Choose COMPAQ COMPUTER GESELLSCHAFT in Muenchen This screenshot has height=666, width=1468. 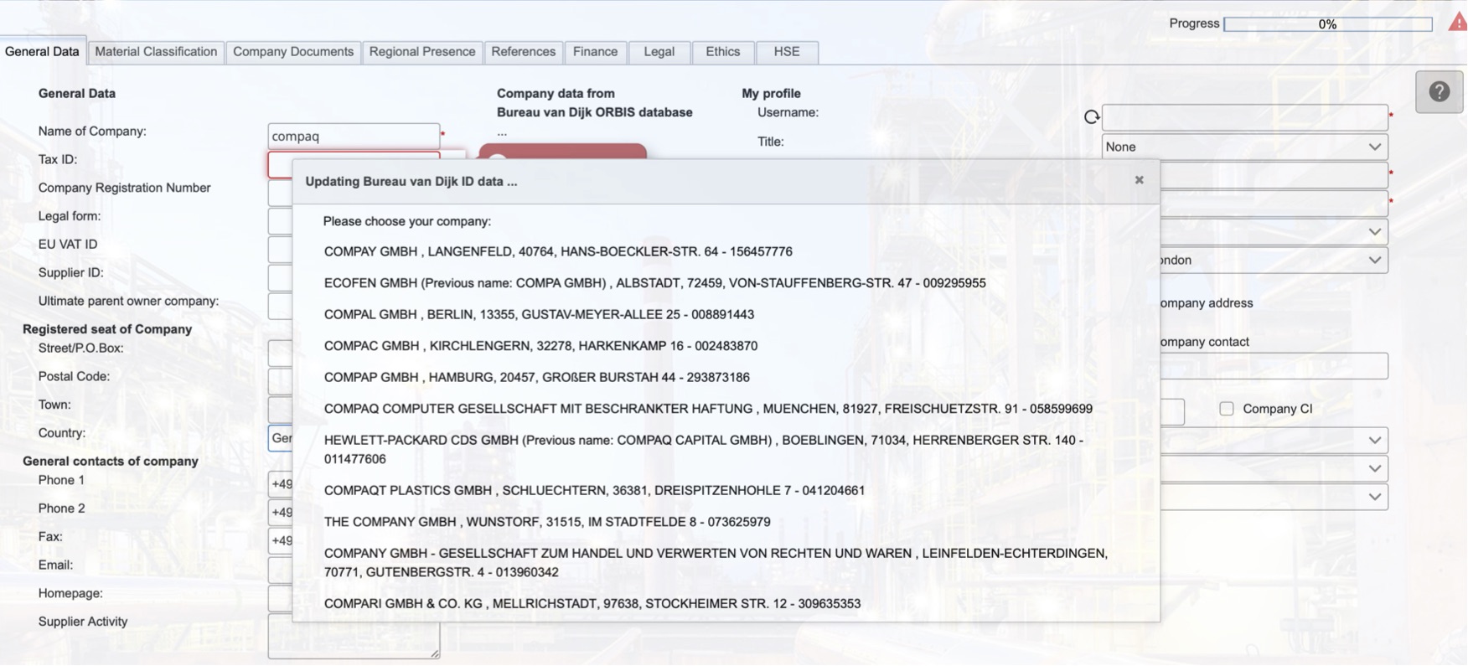coord(707,409)
